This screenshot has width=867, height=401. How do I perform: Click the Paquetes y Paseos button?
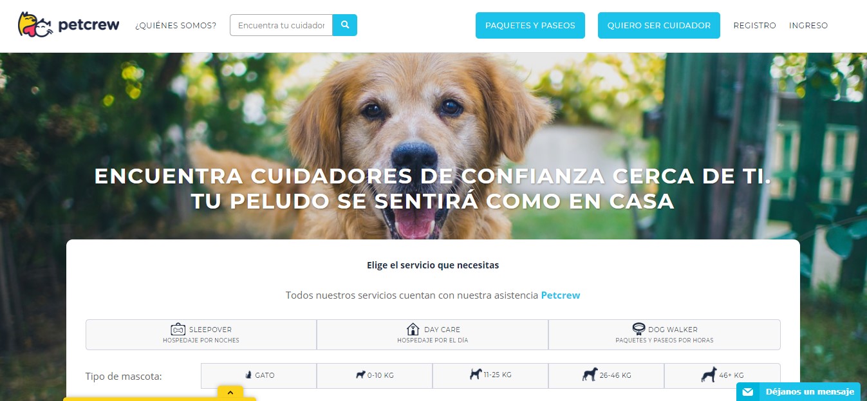tap(530, 25)
